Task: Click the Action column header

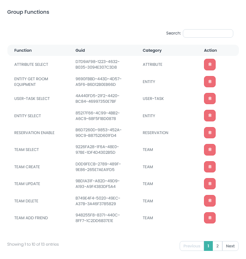Action: [210, 50]
